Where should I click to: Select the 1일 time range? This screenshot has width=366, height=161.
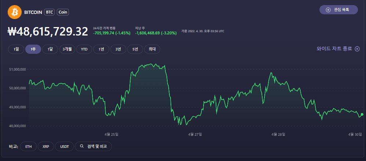point(16,49)
